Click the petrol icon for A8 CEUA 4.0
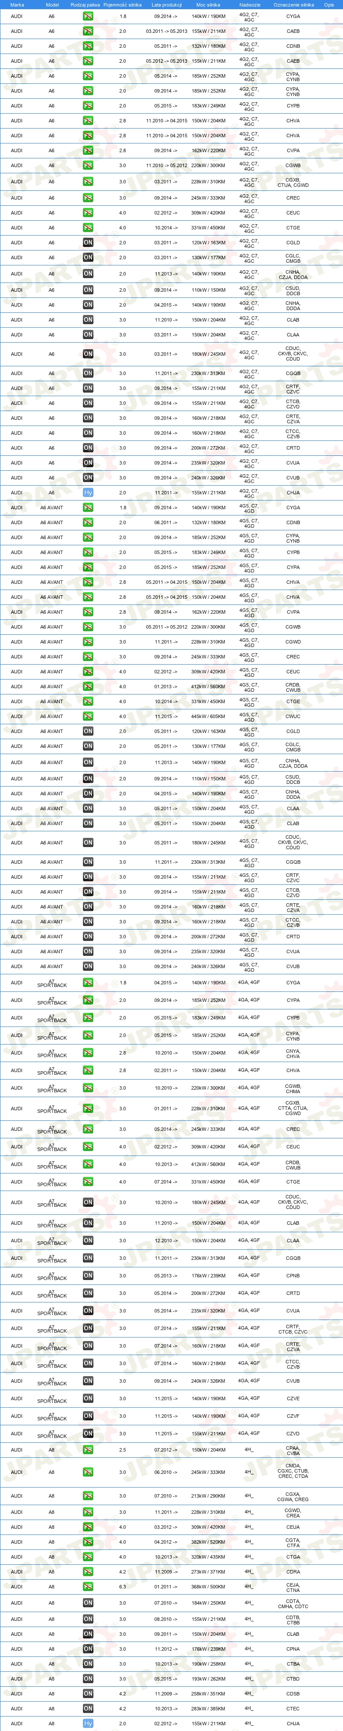343x1731 pixels. pyautogui.click(x=88, y=1527)
